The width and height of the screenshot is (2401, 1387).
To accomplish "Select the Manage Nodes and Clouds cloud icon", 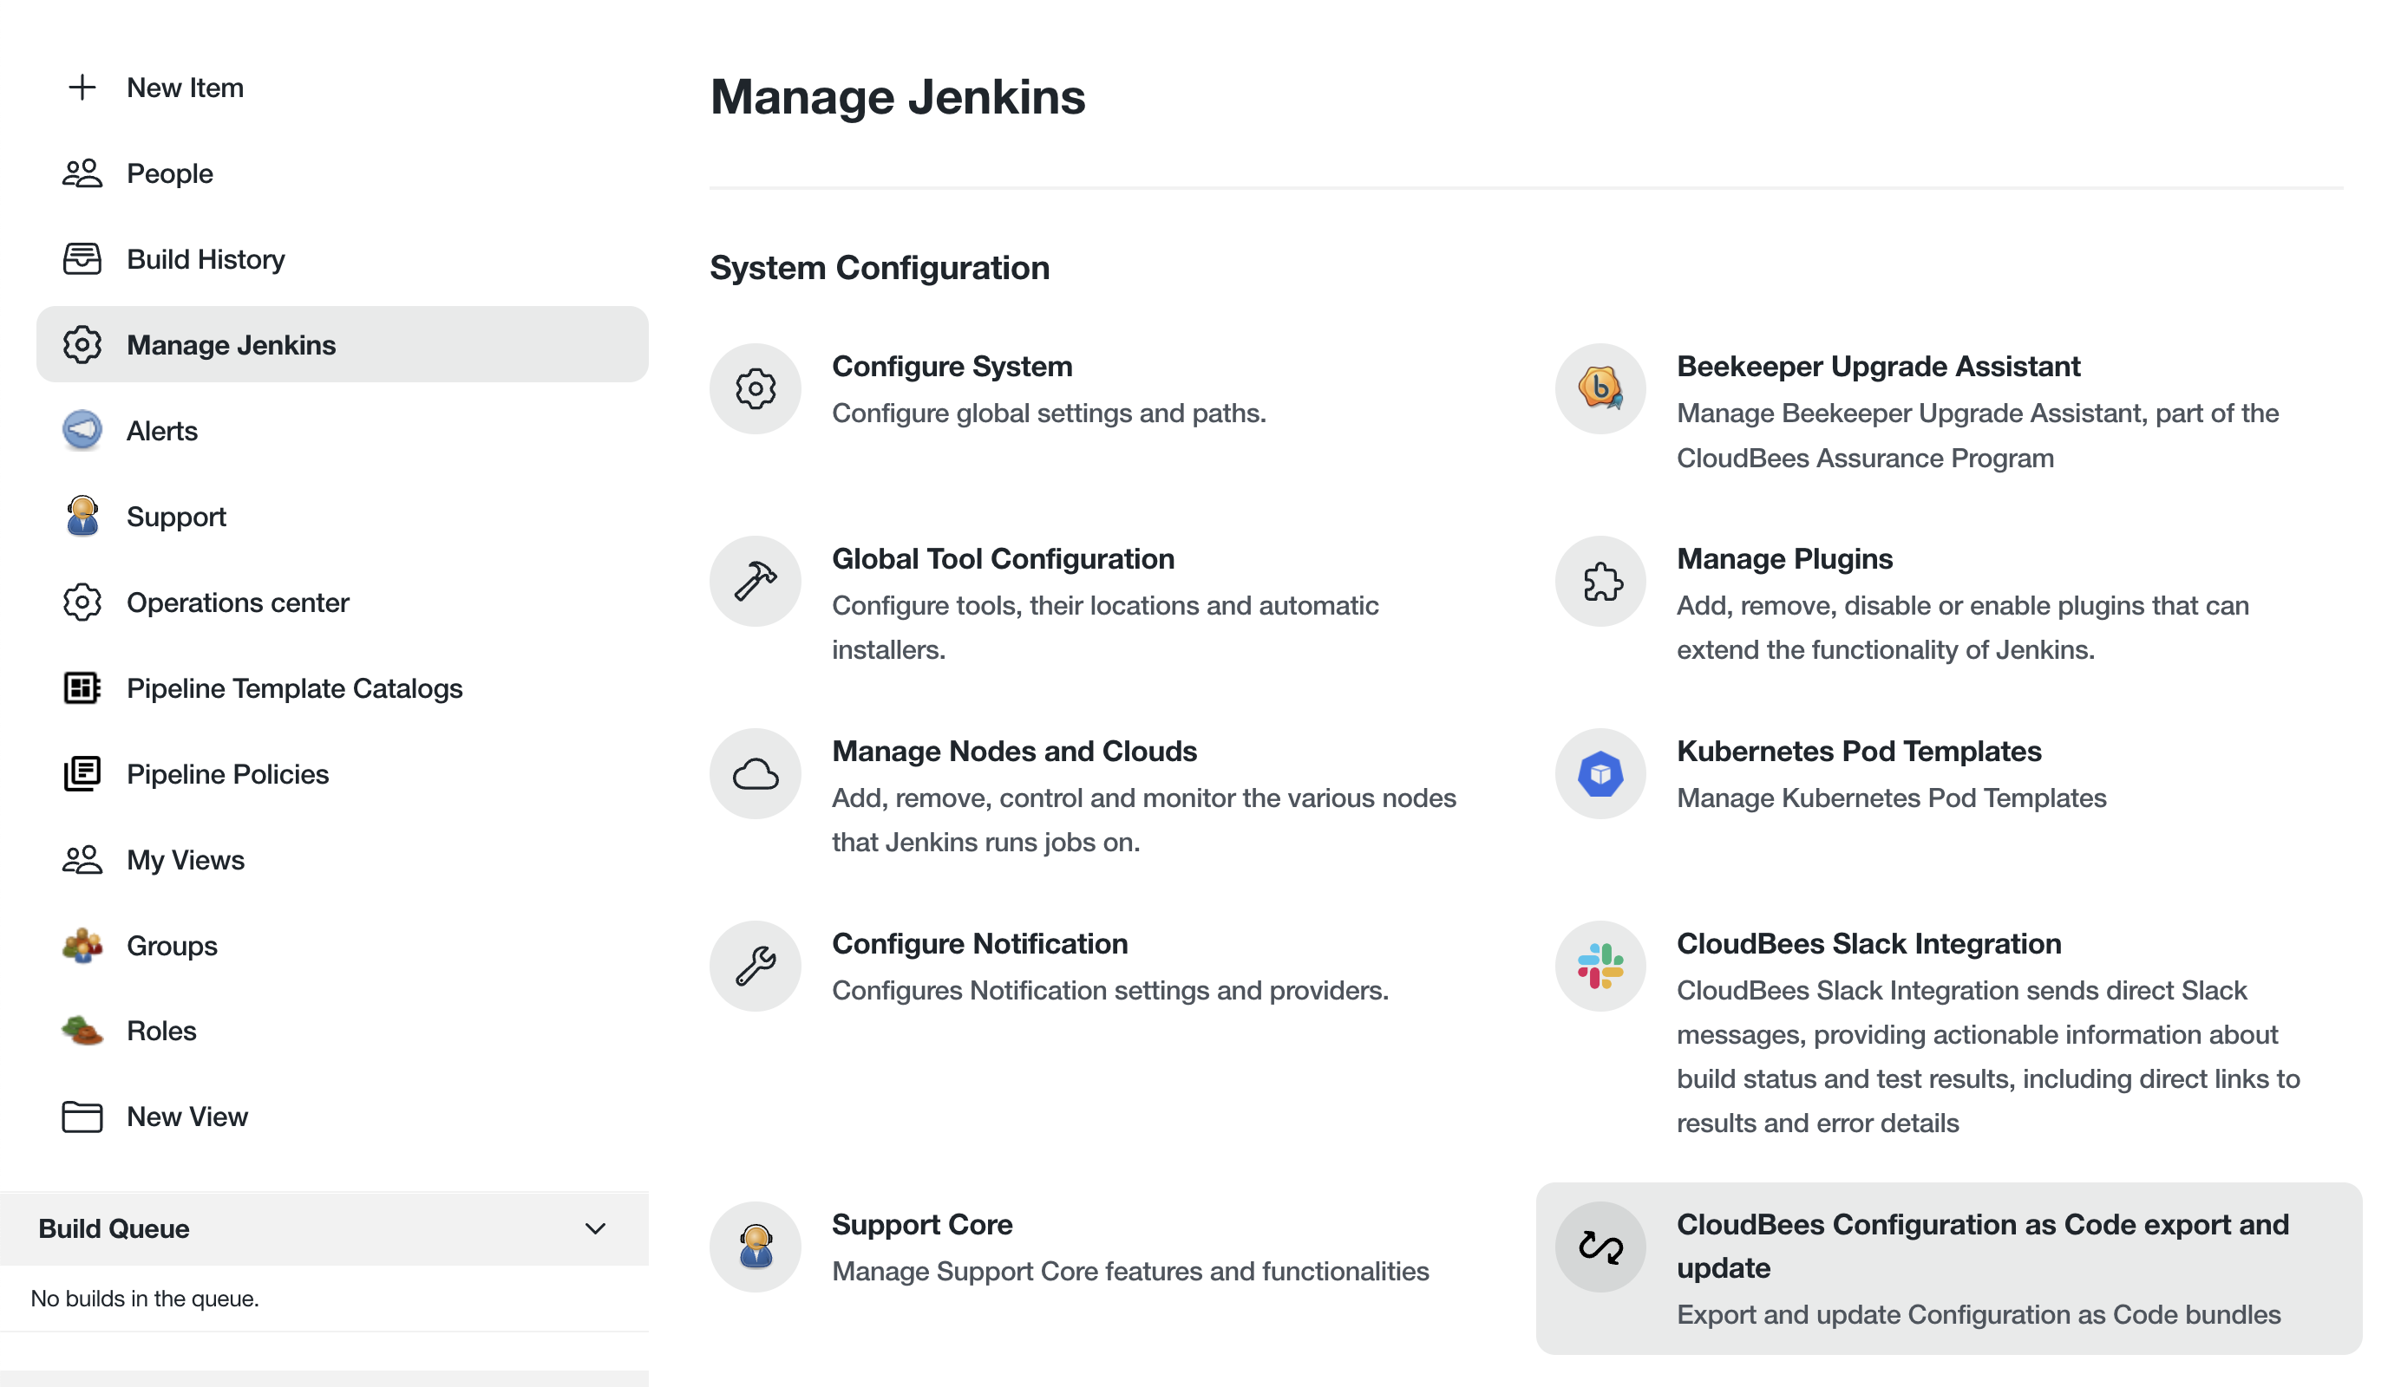I will tap(755, 774).
